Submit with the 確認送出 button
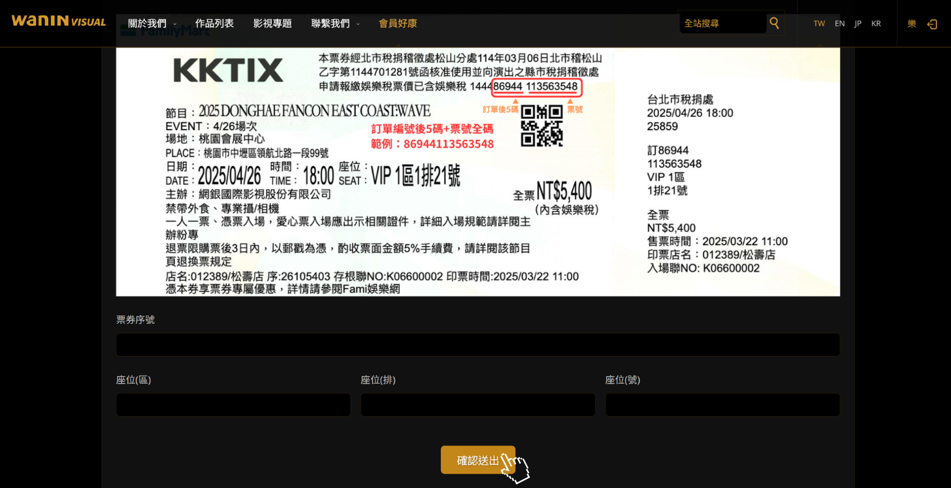Screen dimensions: 951x488 tap(478, 460)
